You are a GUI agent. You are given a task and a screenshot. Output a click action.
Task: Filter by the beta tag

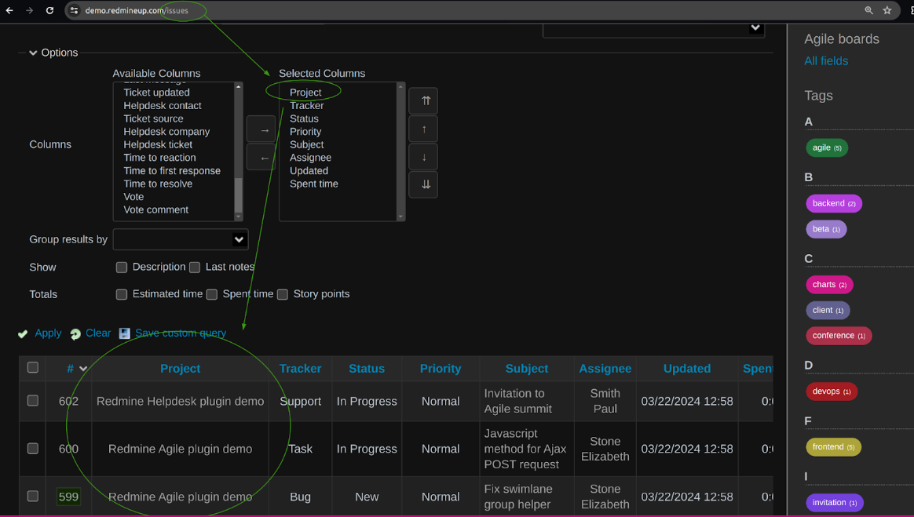827,229
